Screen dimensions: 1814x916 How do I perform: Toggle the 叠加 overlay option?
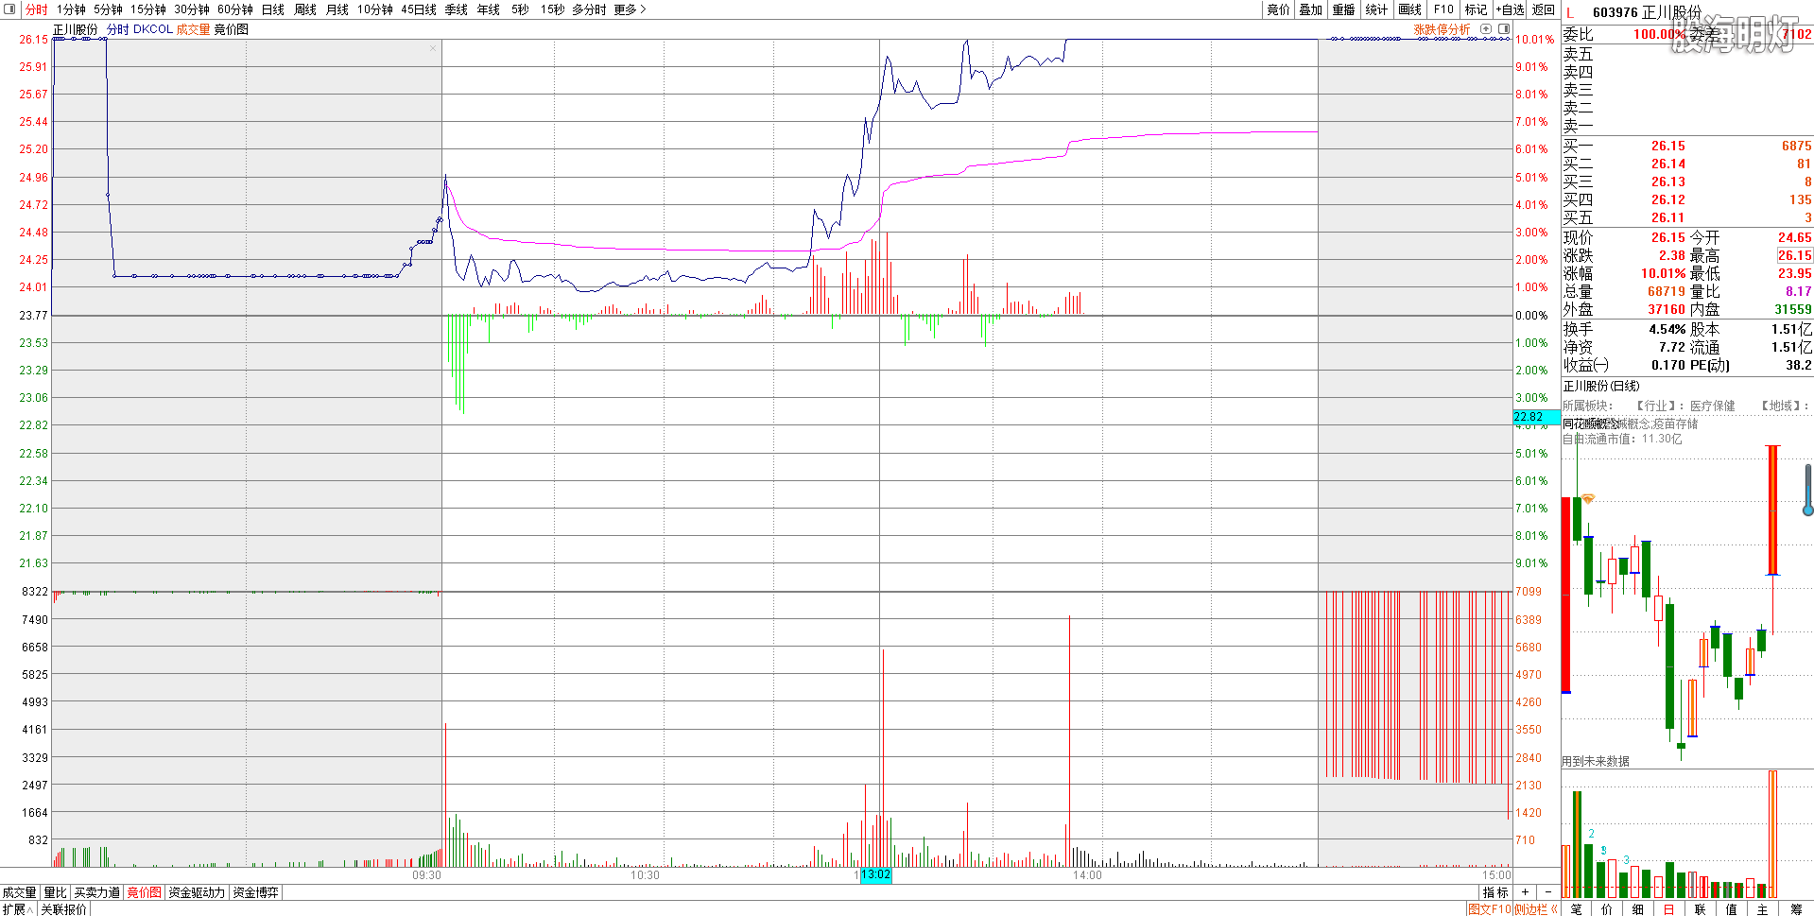pos(1310,9)
